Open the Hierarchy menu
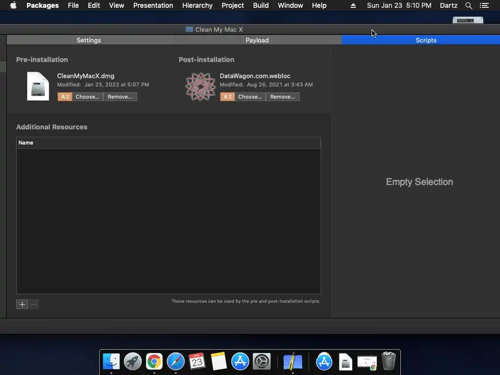The width and height of the screenshot is (500, 375). point(197,5)
